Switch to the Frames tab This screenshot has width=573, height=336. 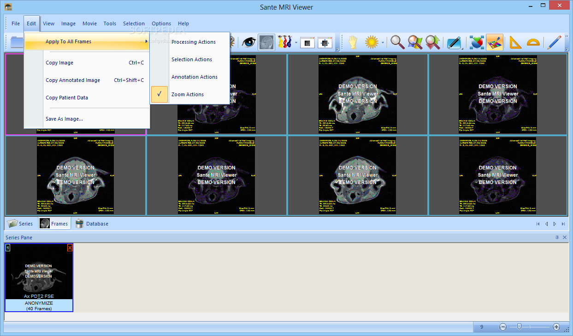(x=54, y=224)
